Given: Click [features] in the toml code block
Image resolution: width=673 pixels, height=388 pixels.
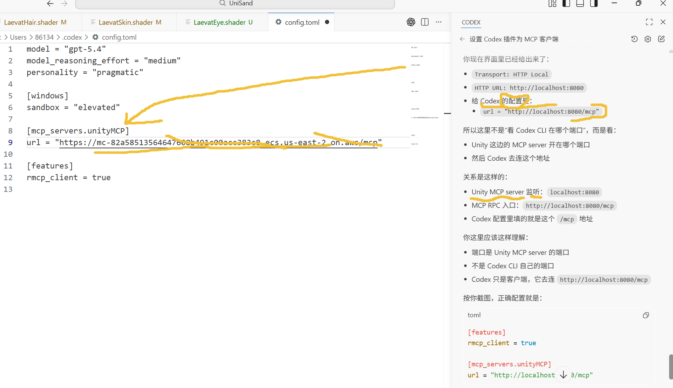Looking at the screenshot, I should (486, 332).
